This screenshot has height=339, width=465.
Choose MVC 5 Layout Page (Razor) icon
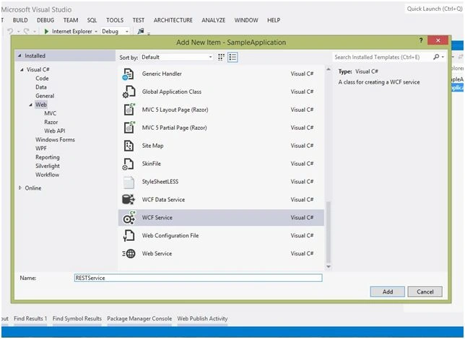pyautogui.click(x=129, y=110)
